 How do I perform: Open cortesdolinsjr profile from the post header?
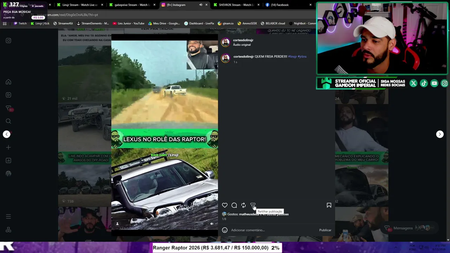point(243,40)
